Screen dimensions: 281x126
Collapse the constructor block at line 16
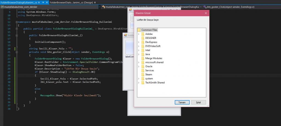pyautogui.click(x=17, y=35)
